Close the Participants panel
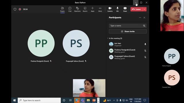 (x=144, y=17)
